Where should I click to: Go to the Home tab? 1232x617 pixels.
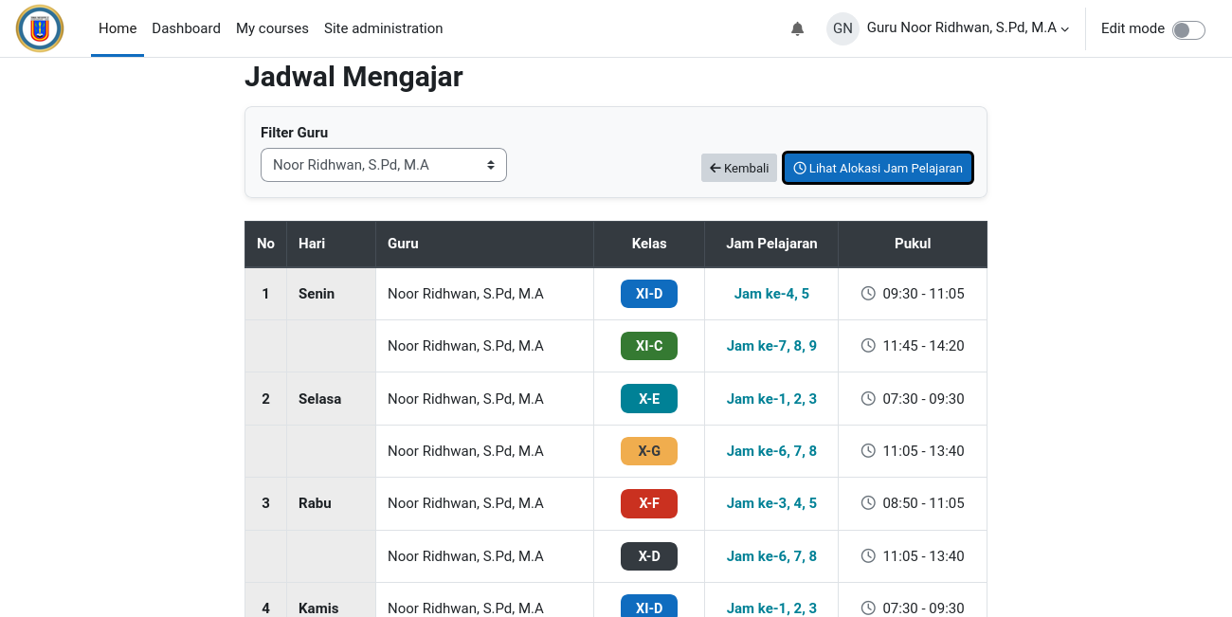(118, 28)
